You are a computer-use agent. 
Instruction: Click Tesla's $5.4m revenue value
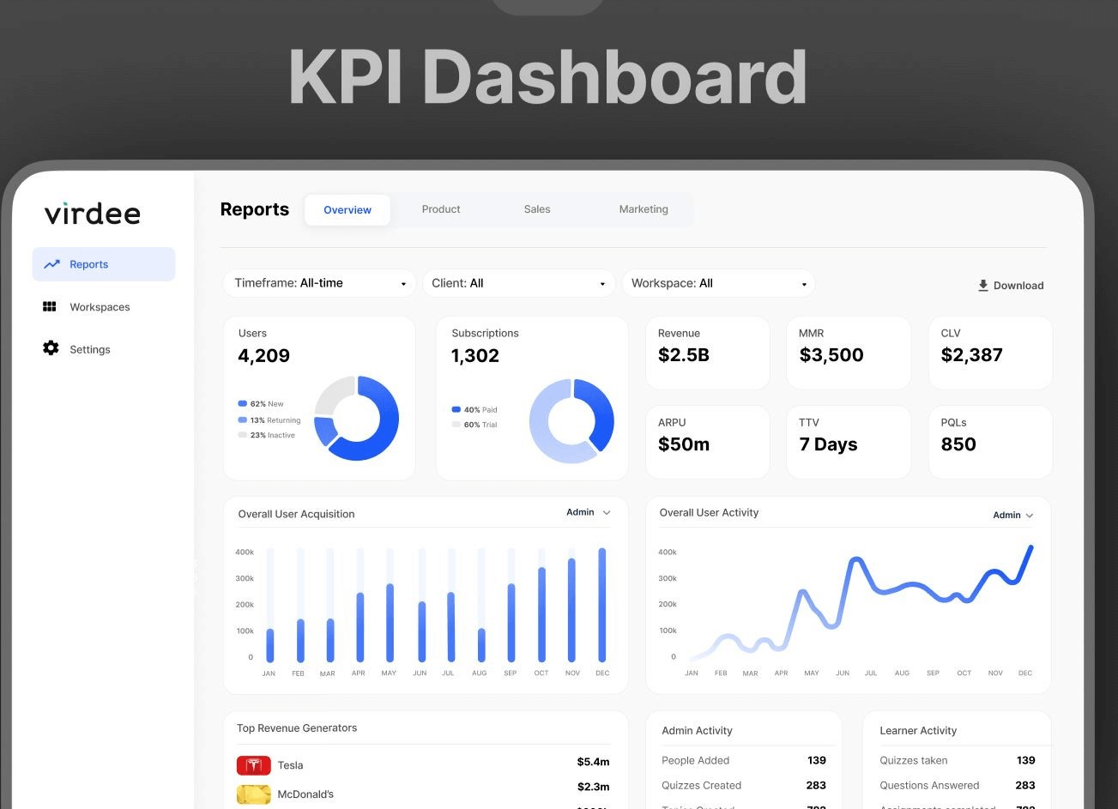tap(593, 762)
